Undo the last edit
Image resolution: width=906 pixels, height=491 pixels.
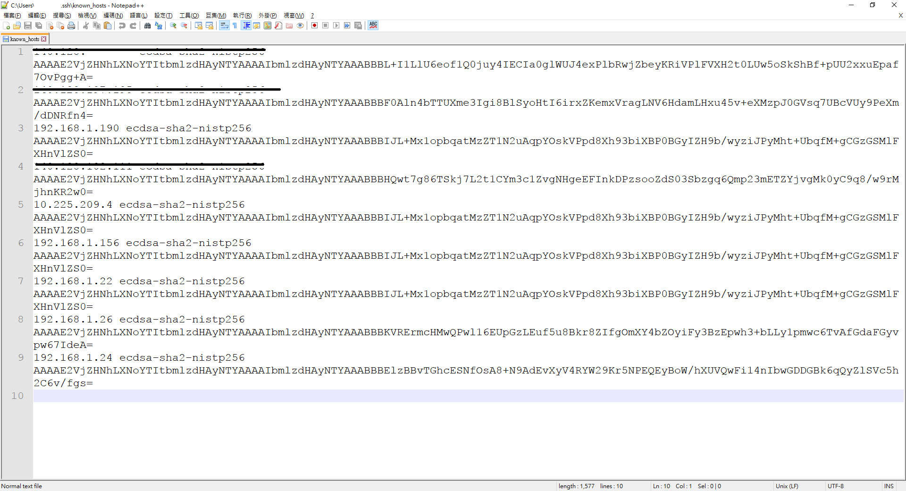point(122,25)
